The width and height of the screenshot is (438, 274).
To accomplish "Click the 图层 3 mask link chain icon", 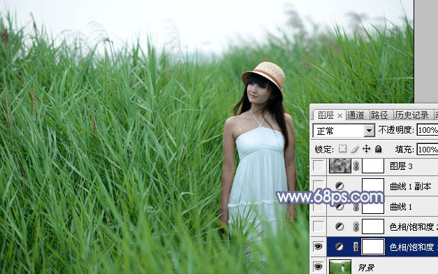I will pyautogui.click(x=356, y=166).
